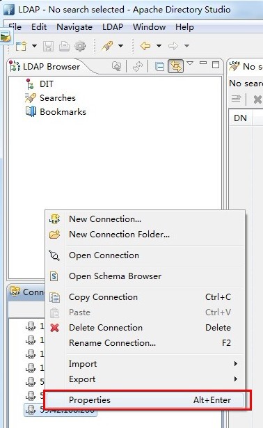The height and width of the screenshot is (428, 263).
Task: Toggle Link with Editor button in LDAP Browser
Action: click(176, 66)
